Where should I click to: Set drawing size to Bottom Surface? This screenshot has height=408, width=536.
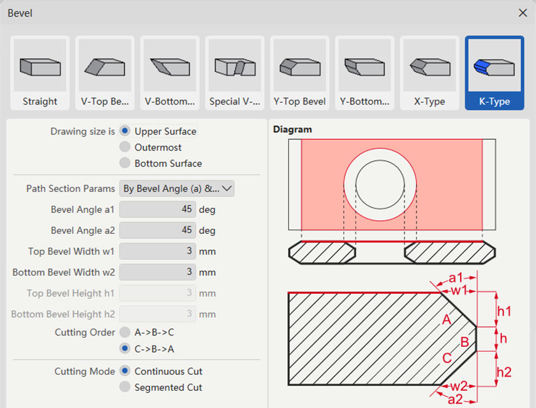(125, 163)
